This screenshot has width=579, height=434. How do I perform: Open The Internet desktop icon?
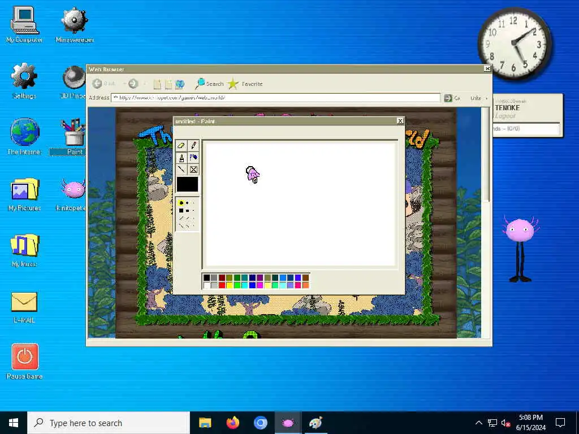pyautogui.click(x=25, y=136)
